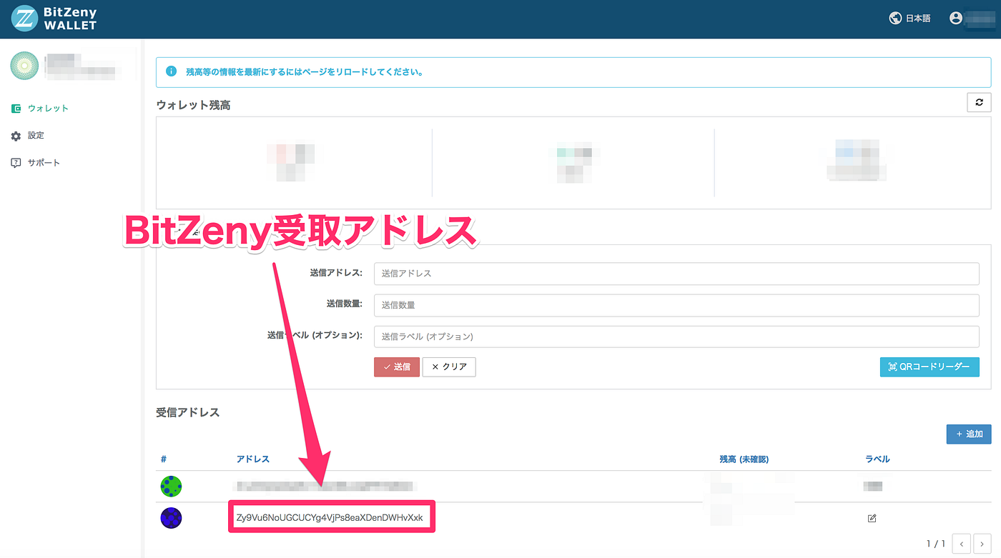Click the settings gear icon
This screenshot has height=558, width=1001.
(16, 136)
